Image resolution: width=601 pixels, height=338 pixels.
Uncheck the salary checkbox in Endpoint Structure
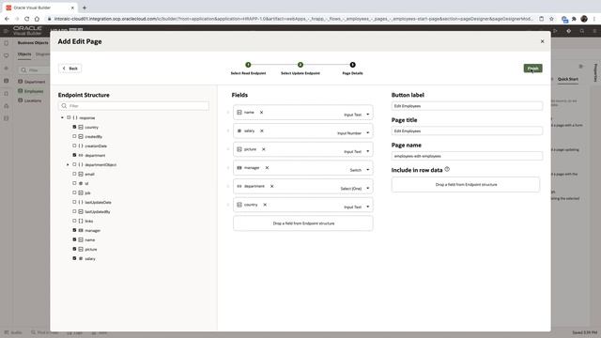(74, 258)
